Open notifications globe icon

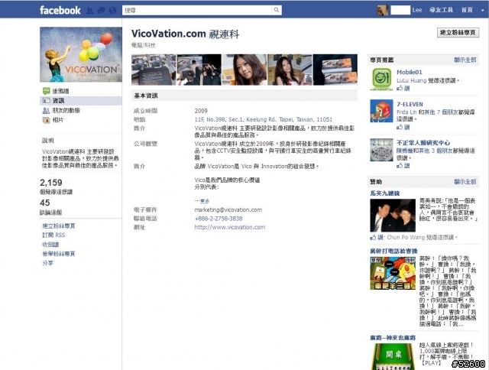point(112,11)
